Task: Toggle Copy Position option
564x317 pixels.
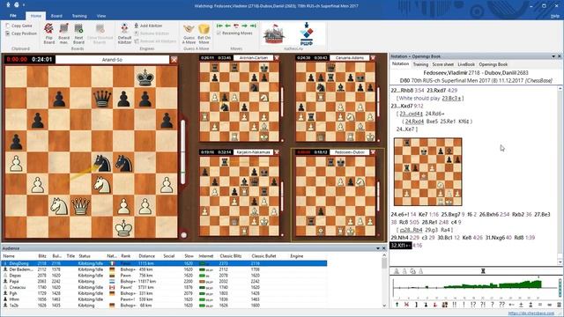Action: pos(21,33)
